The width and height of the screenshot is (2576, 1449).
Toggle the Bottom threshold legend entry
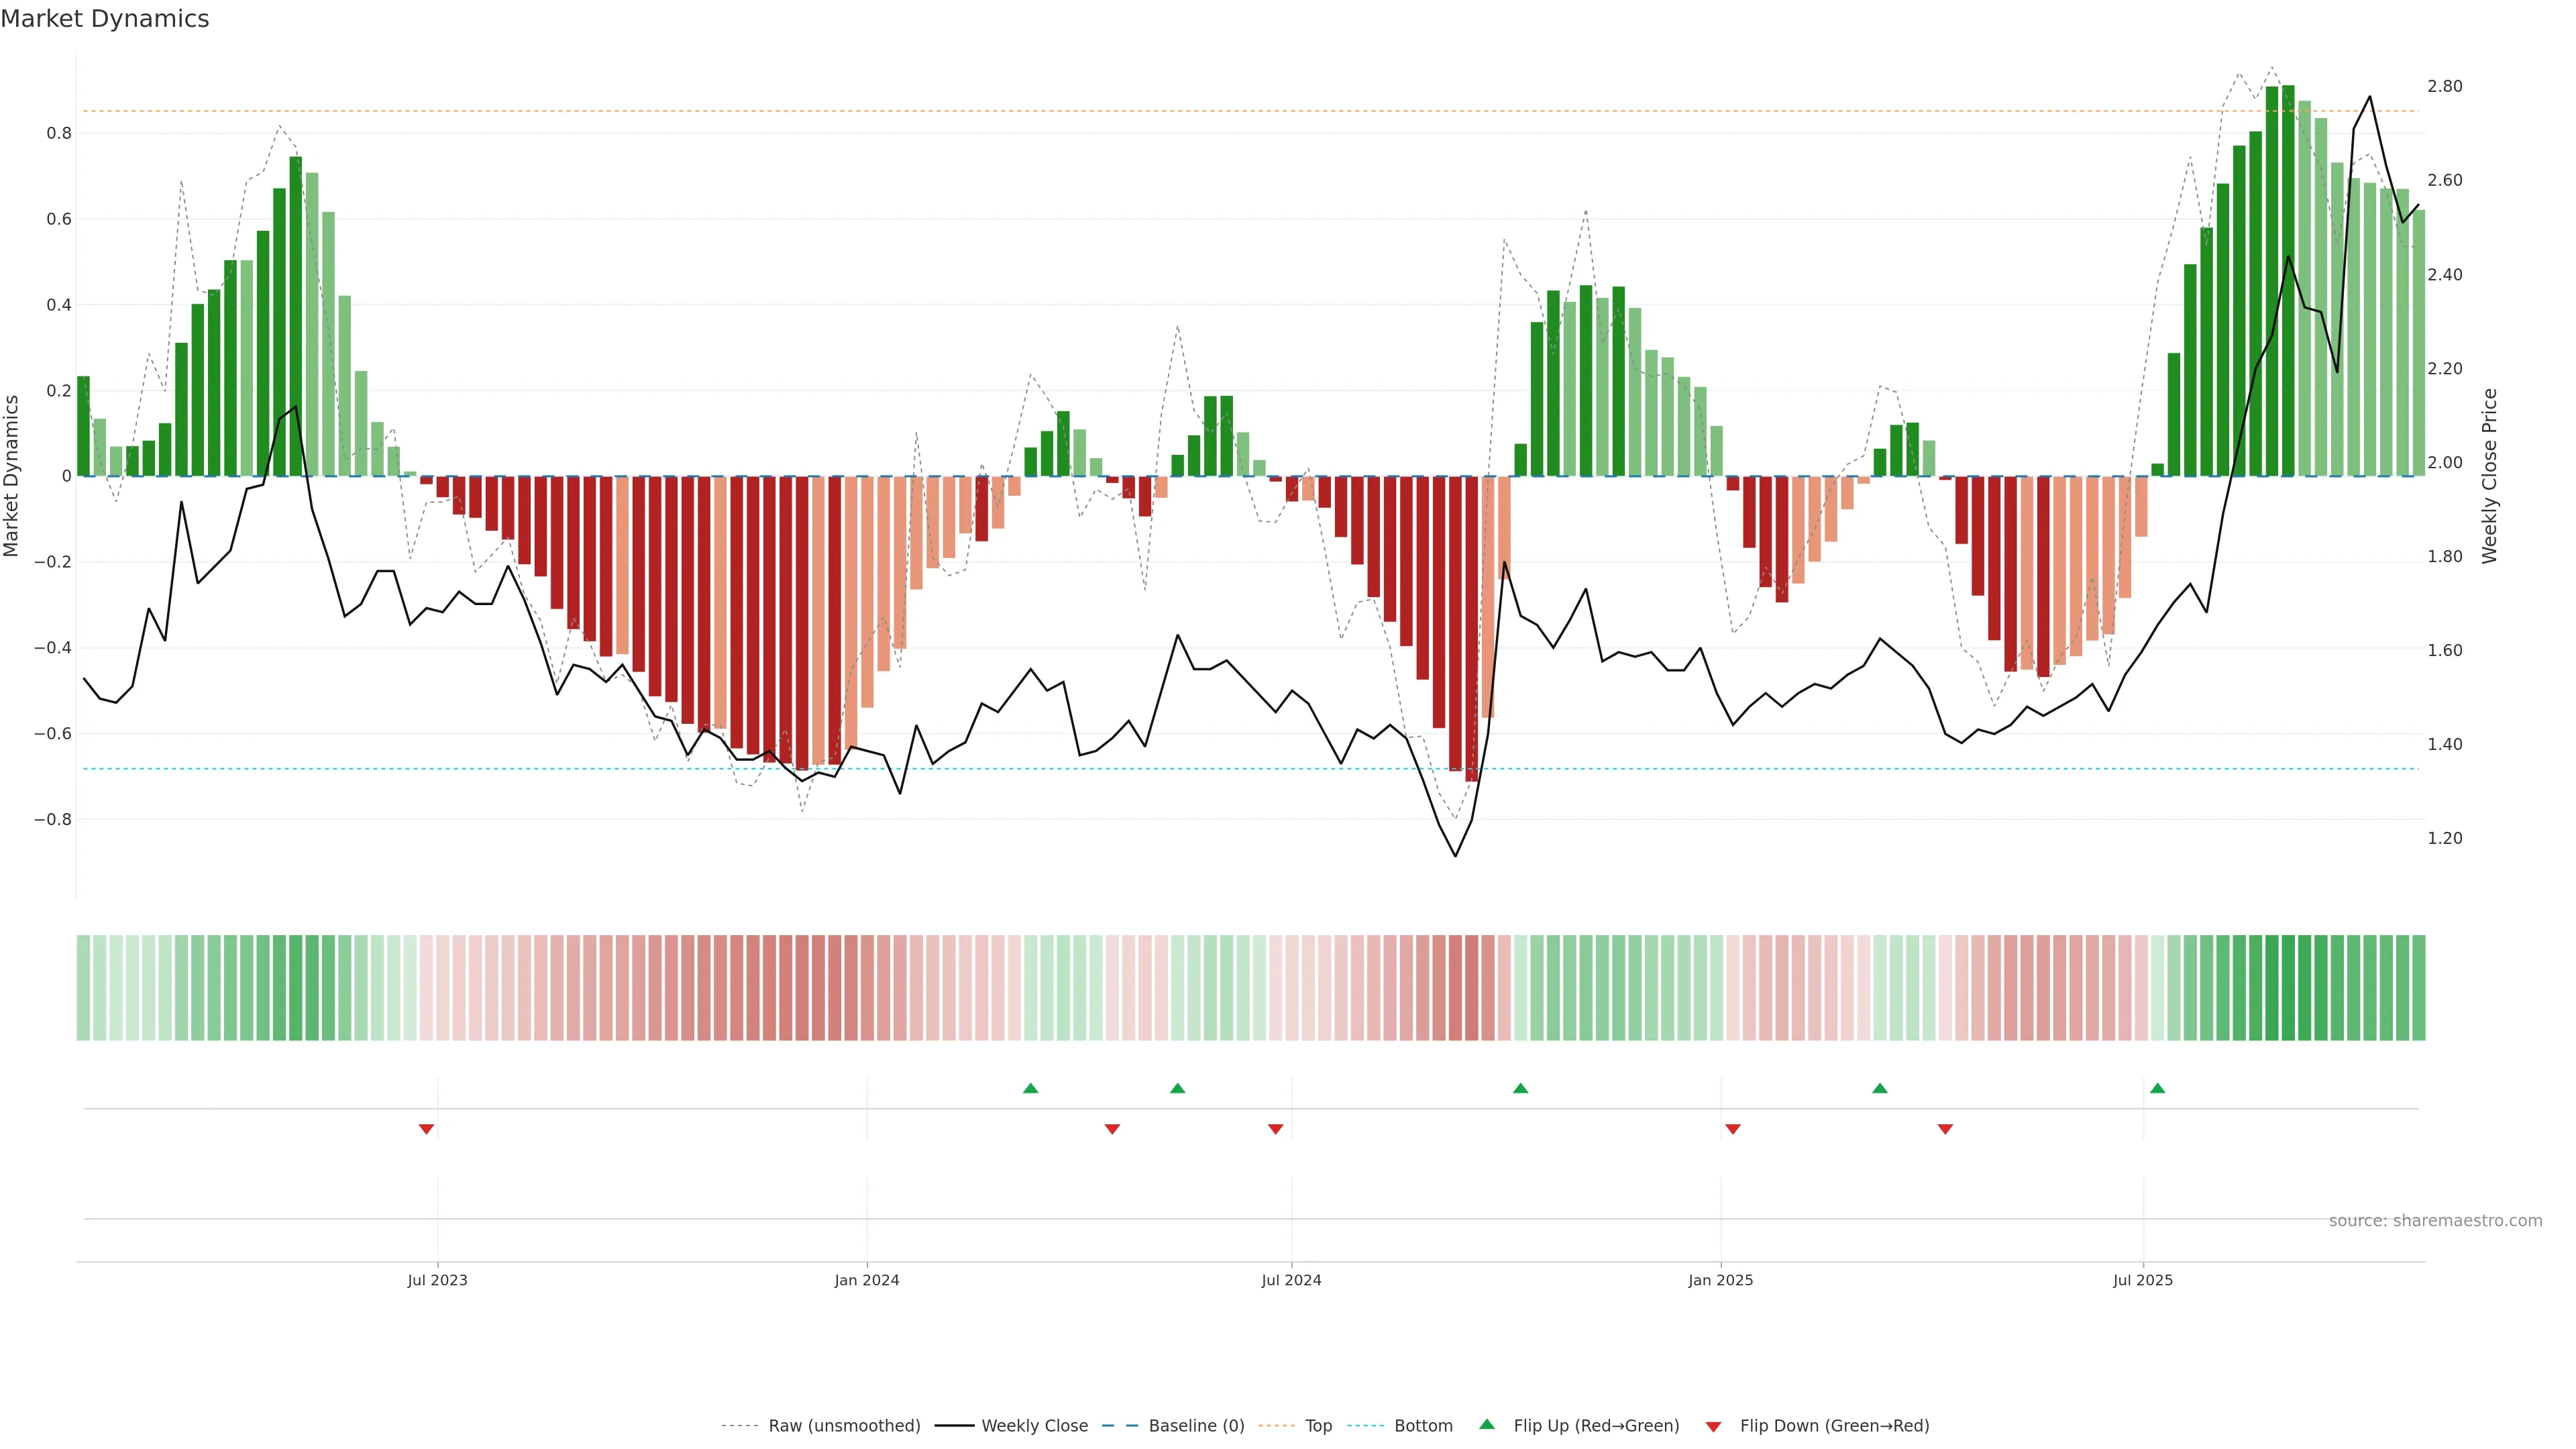1423,1426
